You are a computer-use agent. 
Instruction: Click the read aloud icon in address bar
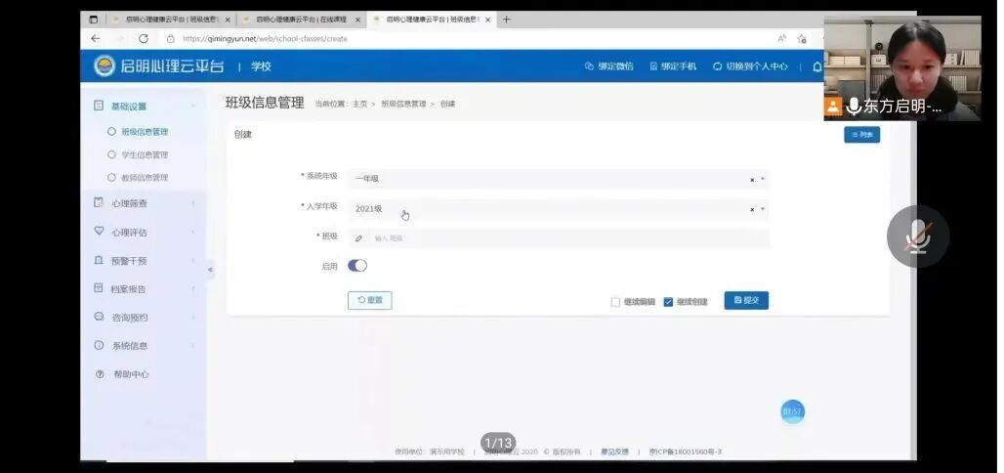coord(782,39)
